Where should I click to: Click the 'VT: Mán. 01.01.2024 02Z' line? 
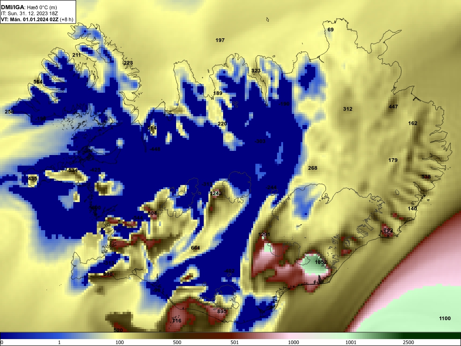coord(30,19)
